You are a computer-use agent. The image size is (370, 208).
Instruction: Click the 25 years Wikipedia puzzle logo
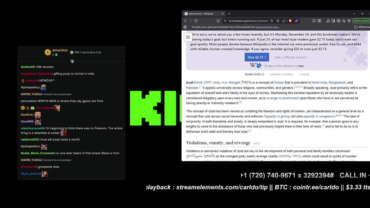click(x=256, y=66)
